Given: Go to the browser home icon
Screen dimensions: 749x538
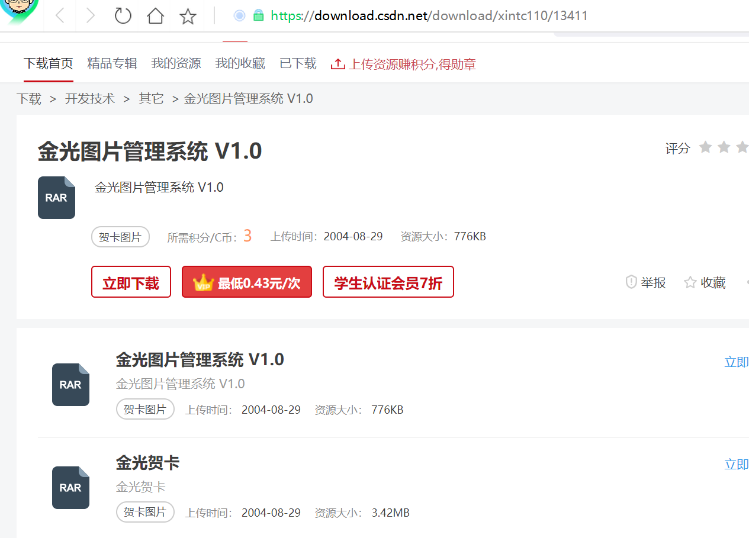Looking at the screenshot, I should (x=155, y=16).
